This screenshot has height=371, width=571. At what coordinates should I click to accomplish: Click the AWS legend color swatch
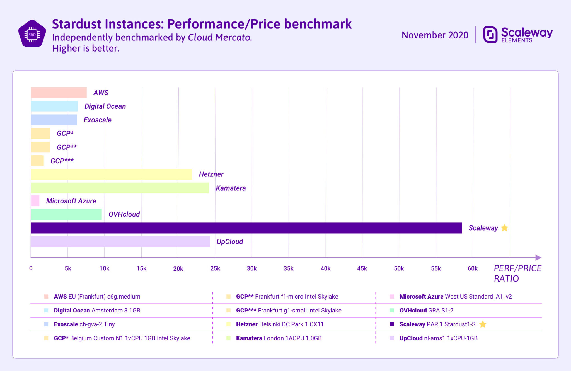46,297
